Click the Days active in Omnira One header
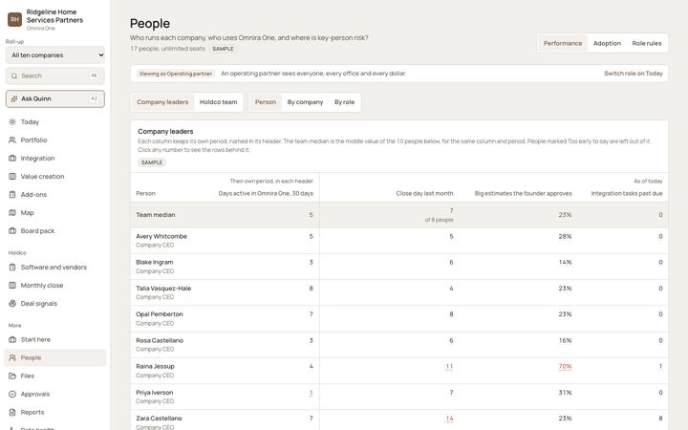This screenshot has width=688, height=430. point(266,193)
